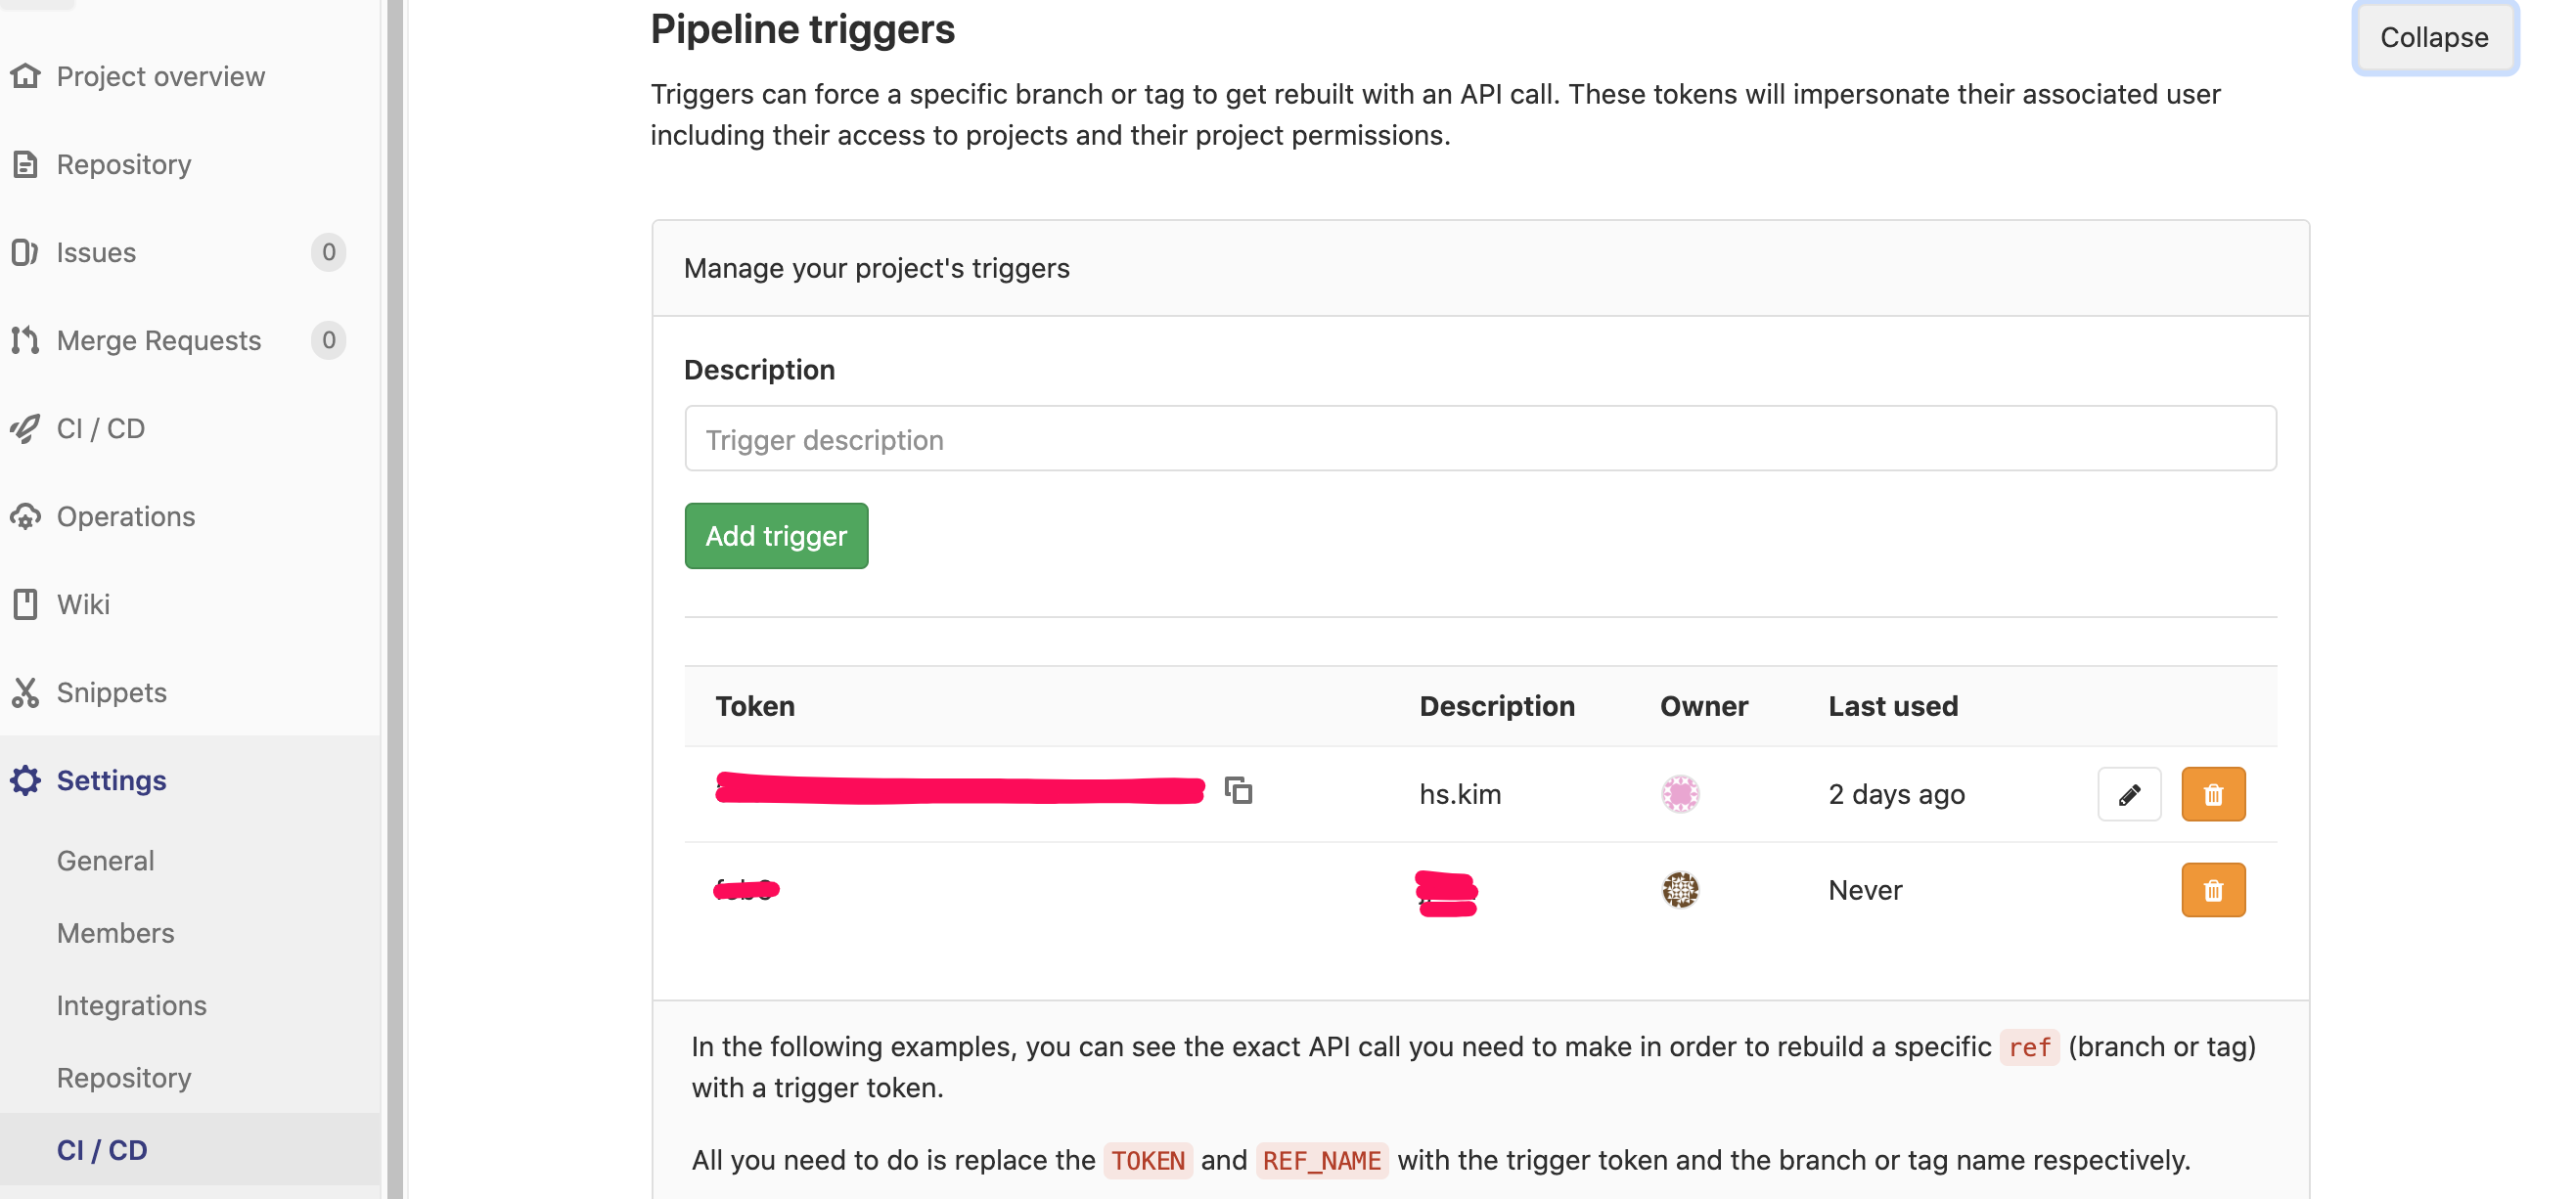Viewport: 2575px width, 1199px height.
Task: Focus the Trigger description field
Action: tap(1479, 440)
